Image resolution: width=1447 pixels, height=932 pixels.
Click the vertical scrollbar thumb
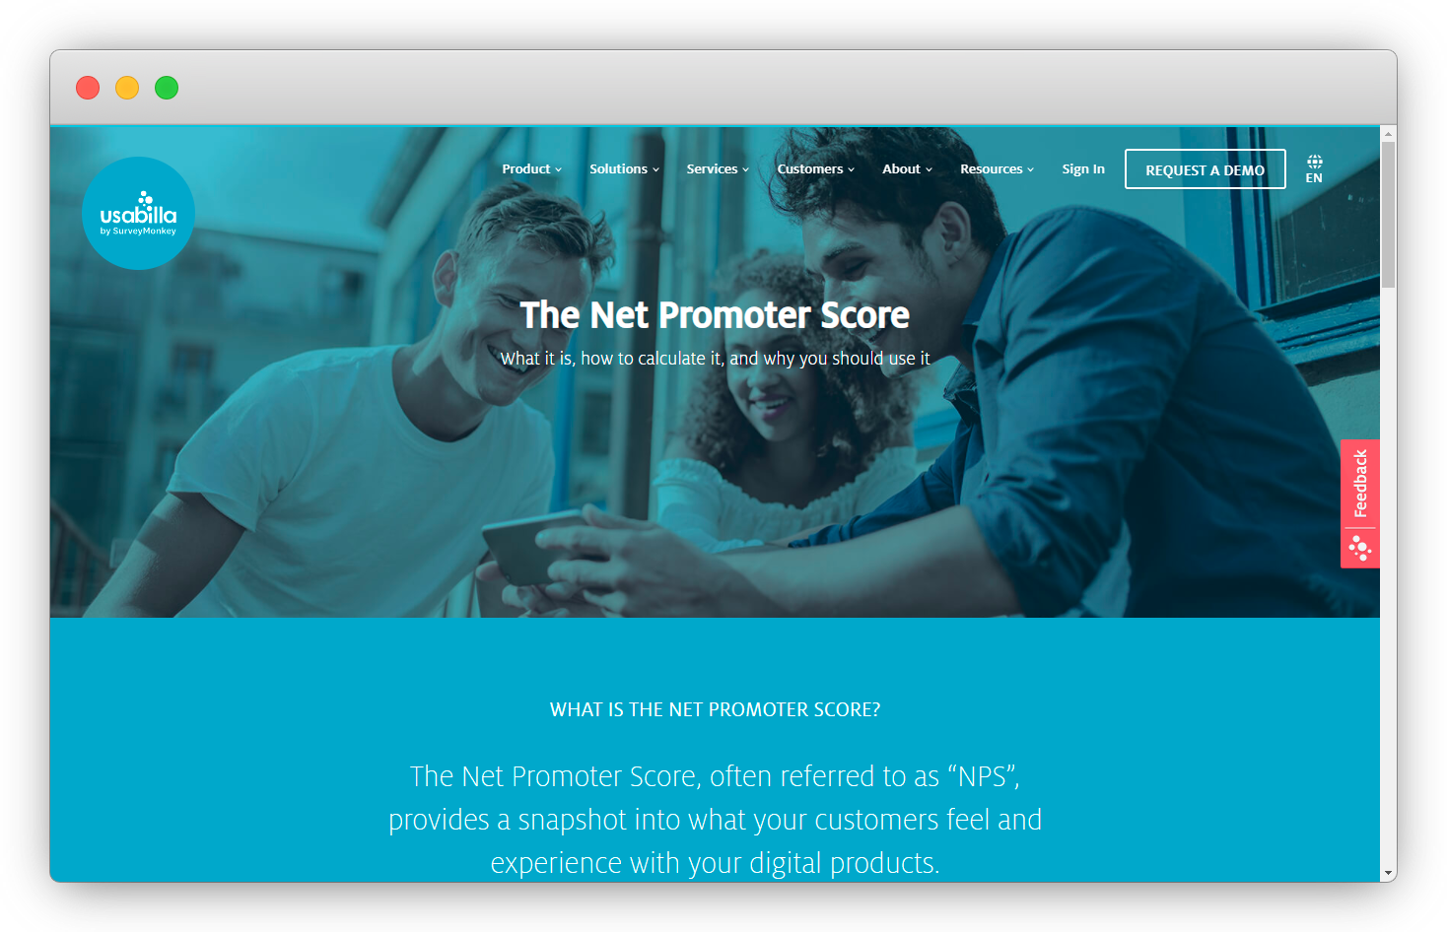point(1388,215)
